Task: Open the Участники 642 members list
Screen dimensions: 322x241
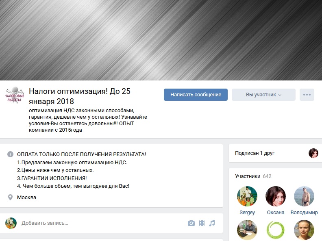Action: 253,176
